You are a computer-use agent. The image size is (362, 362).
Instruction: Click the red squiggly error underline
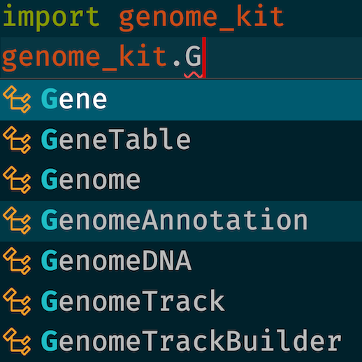193,75
